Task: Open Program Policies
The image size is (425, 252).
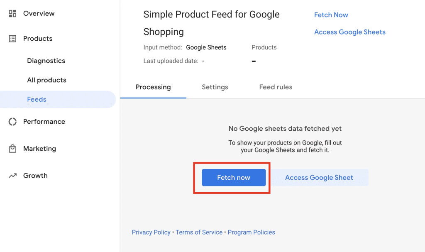Action: point(251,232)
